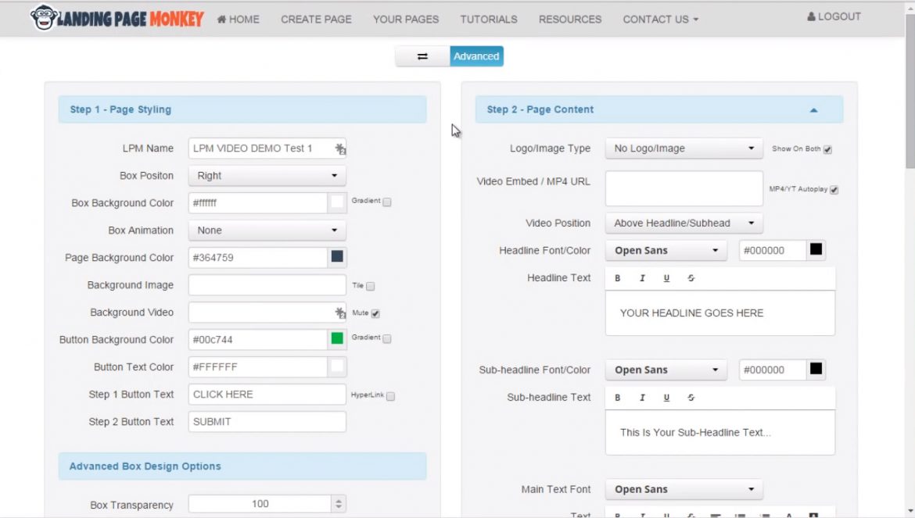This screenshot has width=915, height=518.
Task: Open the Box Position dropdown
Action: tap(267, 175)
